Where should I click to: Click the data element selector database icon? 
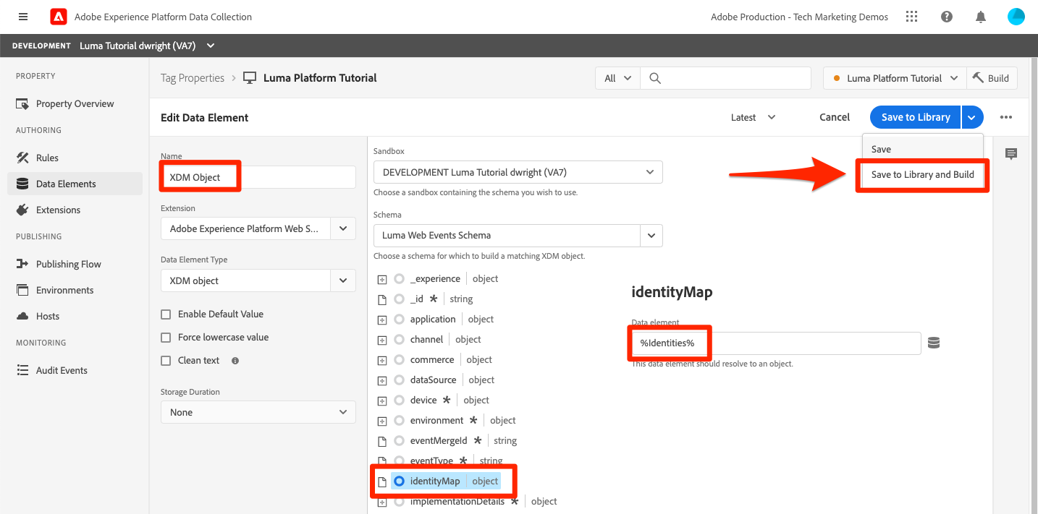934,343
